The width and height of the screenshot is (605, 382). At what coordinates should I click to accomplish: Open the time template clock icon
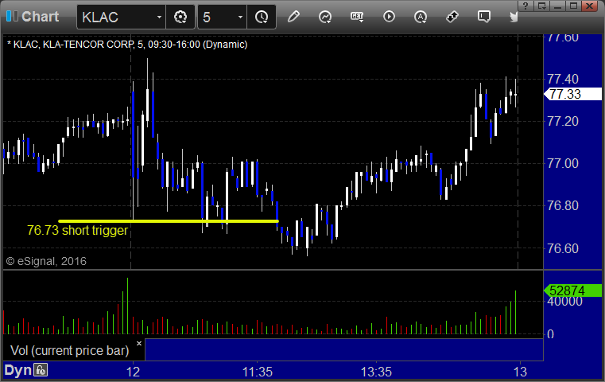click(262, 17)
